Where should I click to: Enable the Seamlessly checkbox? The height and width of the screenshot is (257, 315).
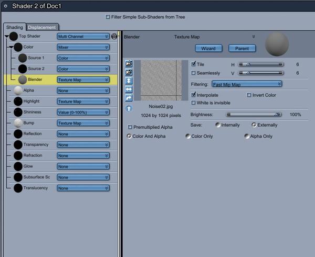193,73
